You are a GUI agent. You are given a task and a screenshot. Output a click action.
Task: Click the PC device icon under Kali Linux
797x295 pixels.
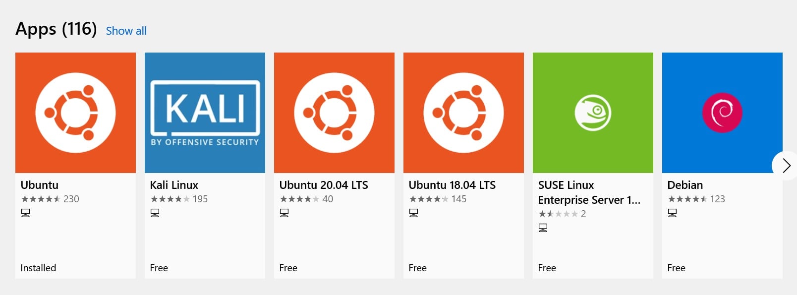click(x=155, y=213)
